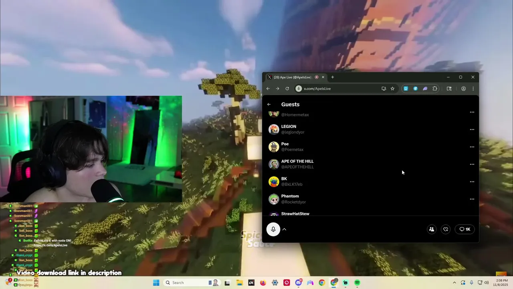Open more options for BK
513x289 pixels.
472,182
